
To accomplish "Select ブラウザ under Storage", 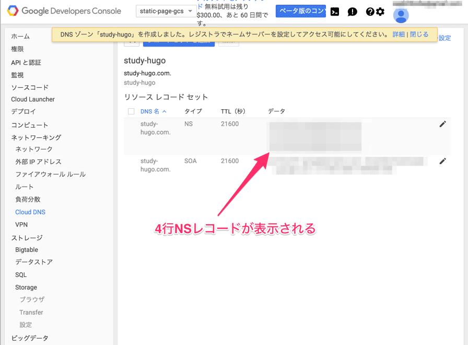I will [32, 300].
